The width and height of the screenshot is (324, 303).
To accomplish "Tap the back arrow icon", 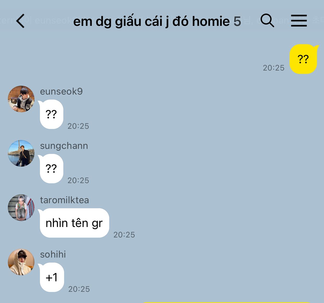I will [20, 21].
